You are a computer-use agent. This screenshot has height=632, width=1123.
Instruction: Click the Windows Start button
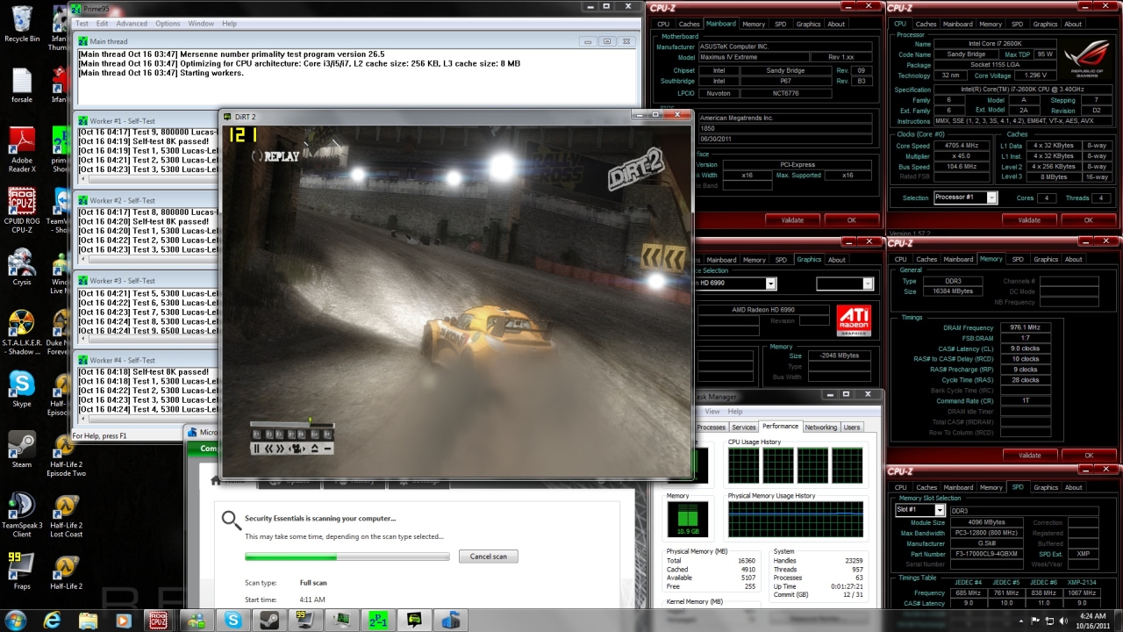click(15, 620)
